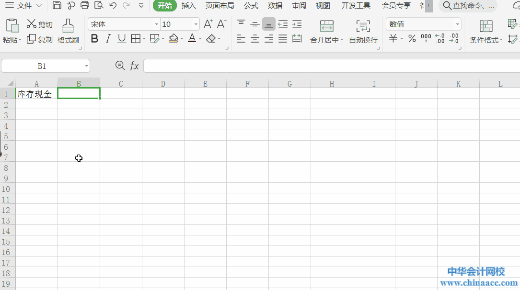Apply thousands separator 000 format
This screenshot has height=290, width=520.
pos(426,38)
